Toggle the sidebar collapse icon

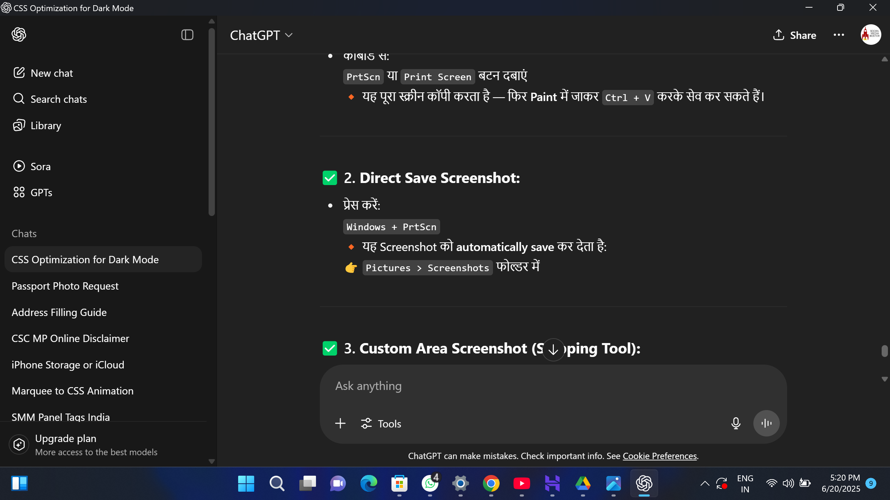tap(187, 35)
